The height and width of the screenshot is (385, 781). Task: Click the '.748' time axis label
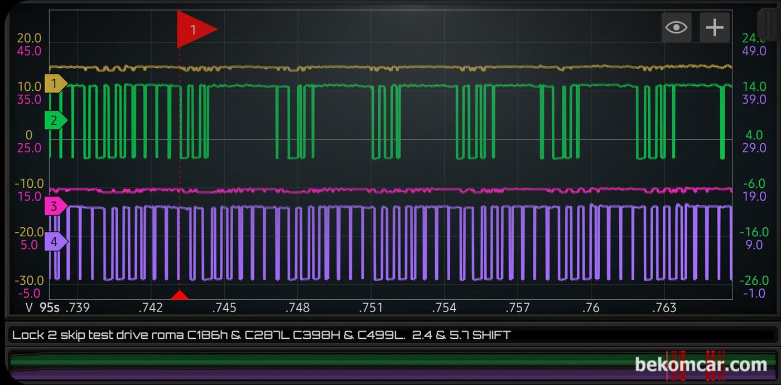tap(297, 308)
